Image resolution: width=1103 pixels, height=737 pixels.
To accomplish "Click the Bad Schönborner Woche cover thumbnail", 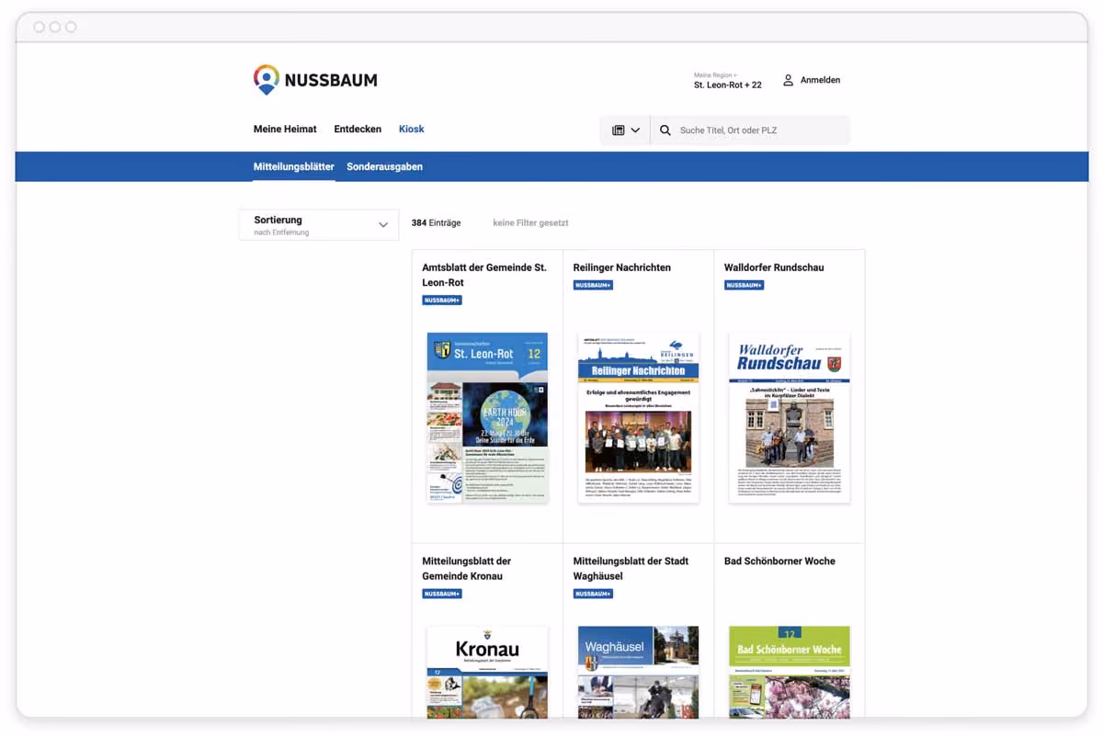I will (x=790, y=672).
